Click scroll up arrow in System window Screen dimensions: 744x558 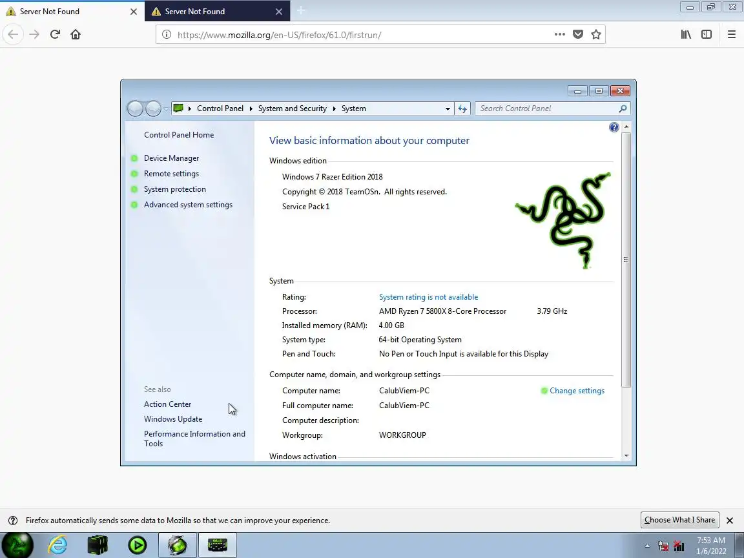click(x=626, y=127)
